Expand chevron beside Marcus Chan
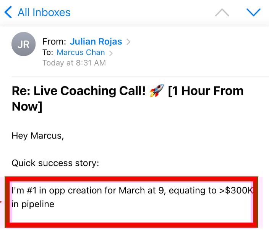 point(111,53)
